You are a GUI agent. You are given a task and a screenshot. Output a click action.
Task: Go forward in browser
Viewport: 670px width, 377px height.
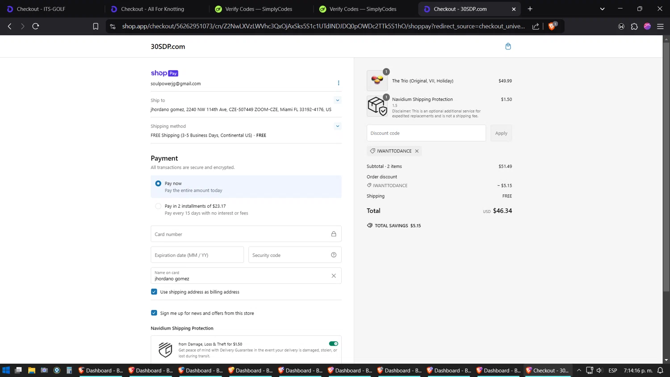pyautogui.click(x=22, y=26)
